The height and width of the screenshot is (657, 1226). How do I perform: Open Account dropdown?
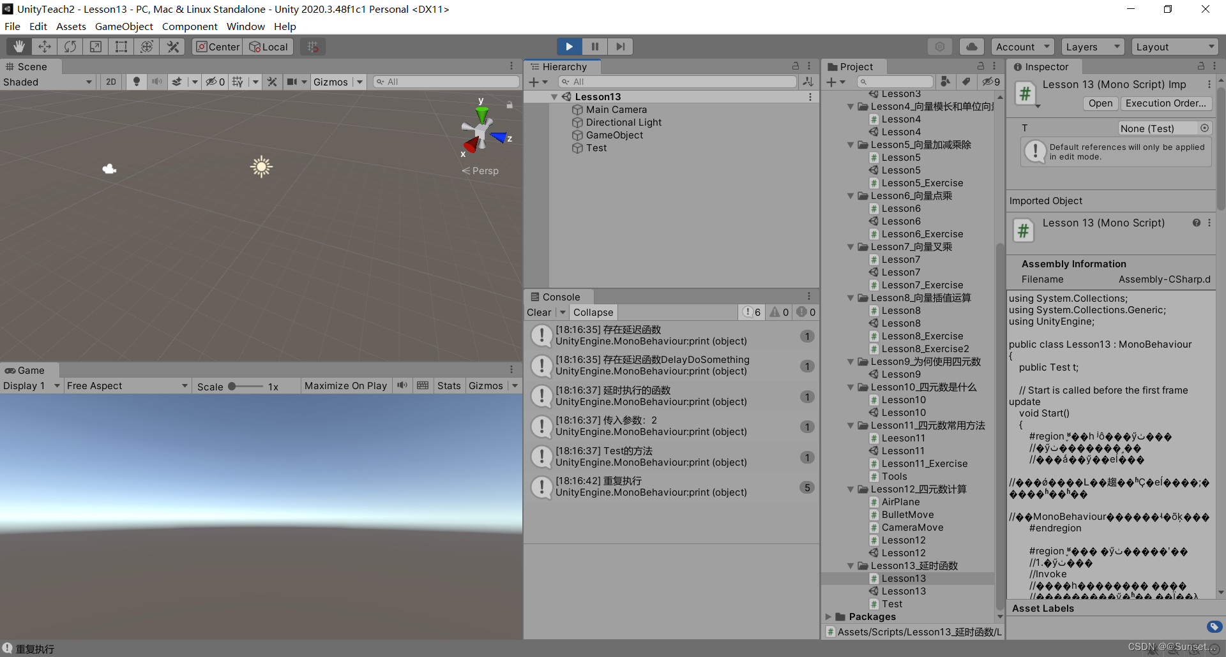coord(1023,47)
